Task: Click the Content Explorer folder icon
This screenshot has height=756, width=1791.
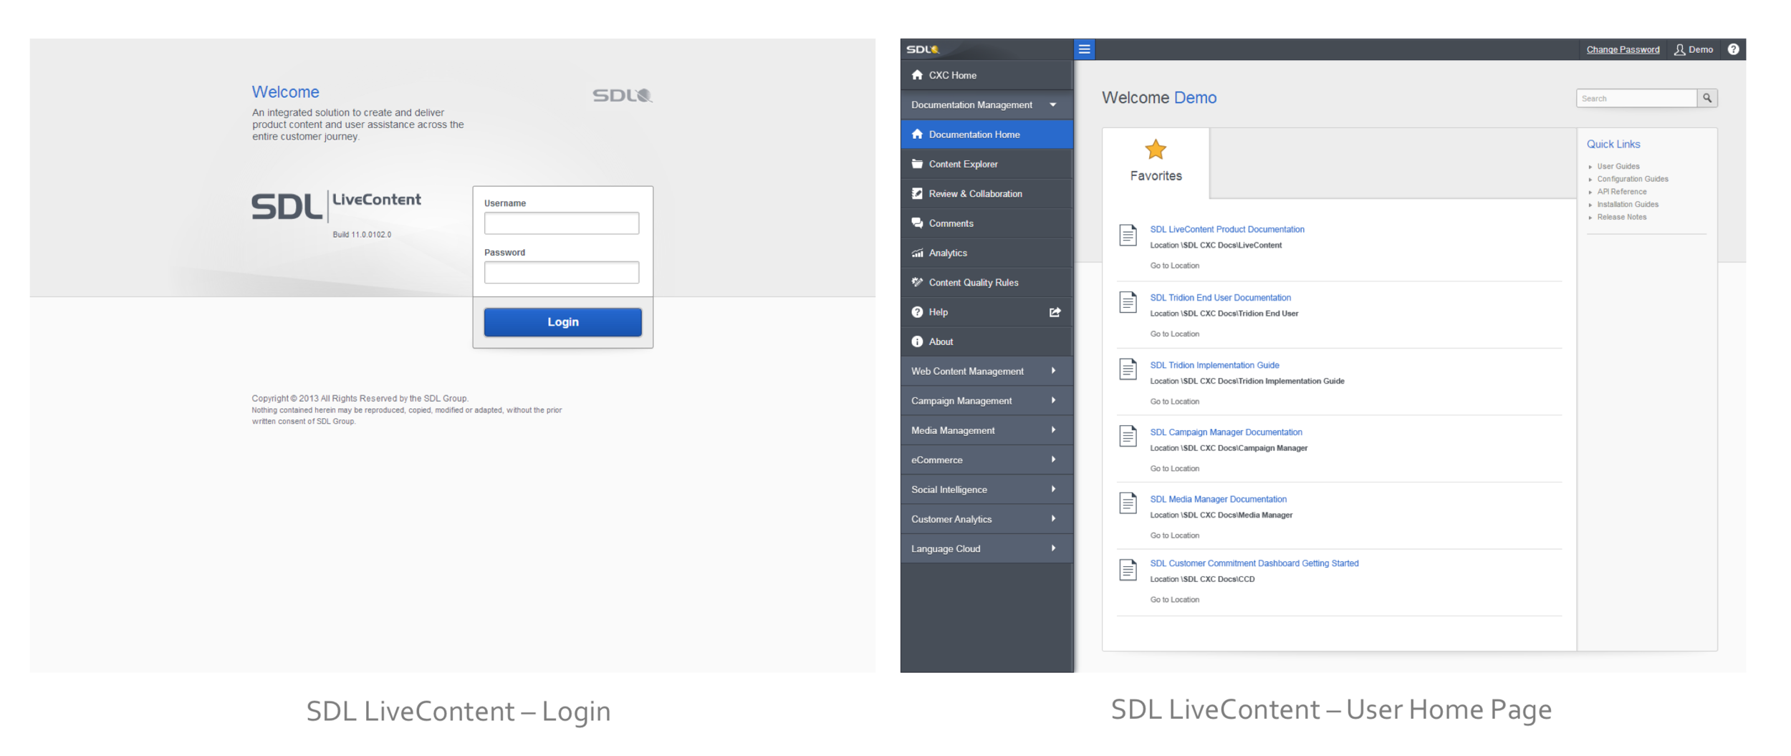Action: [x=916, y=164]
